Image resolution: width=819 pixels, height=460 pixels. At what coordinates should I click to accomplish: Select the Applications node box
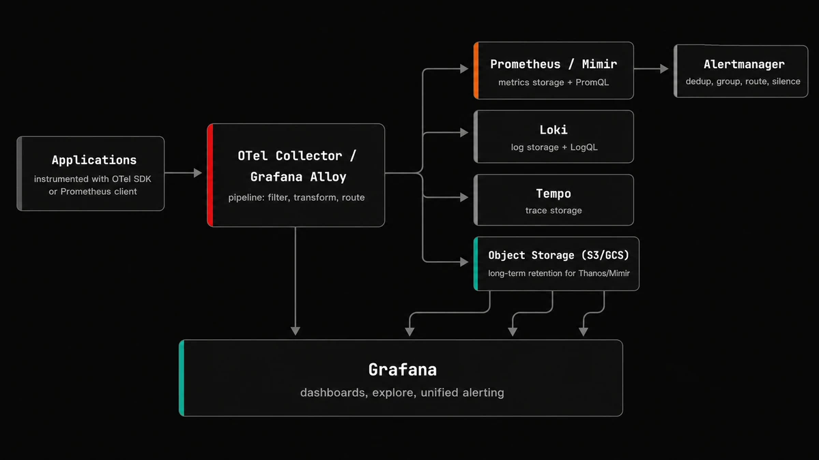tap(91, 174)
